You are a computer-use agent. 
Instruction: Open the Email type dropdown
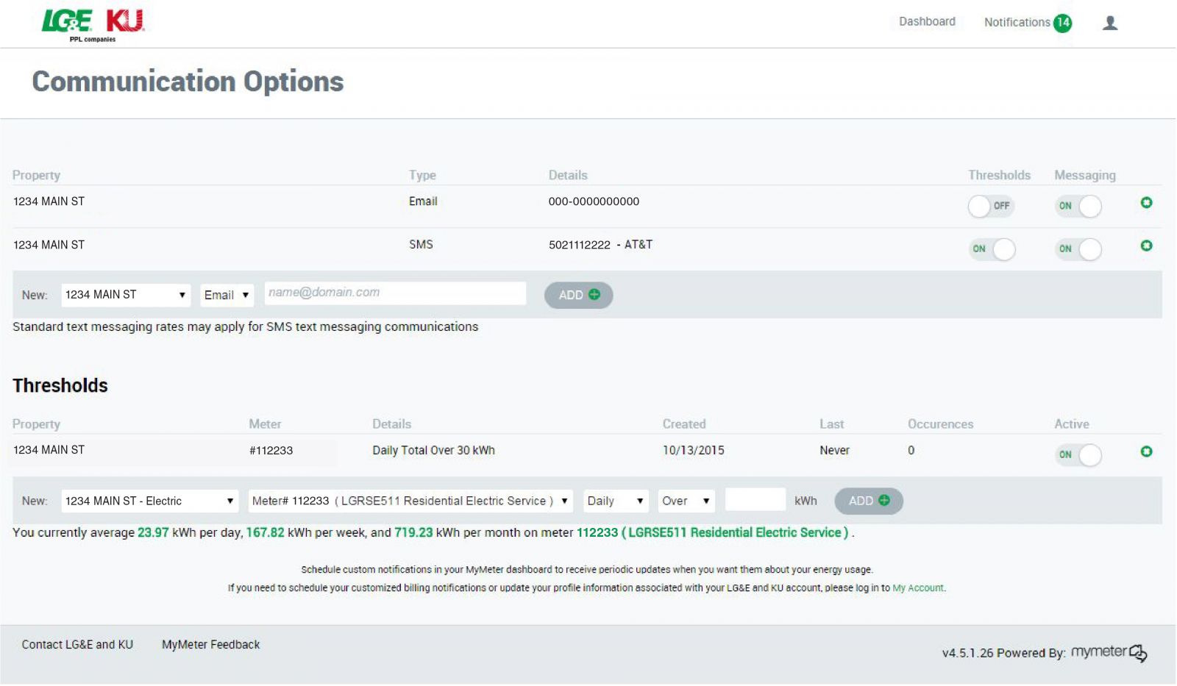(227, 295)
